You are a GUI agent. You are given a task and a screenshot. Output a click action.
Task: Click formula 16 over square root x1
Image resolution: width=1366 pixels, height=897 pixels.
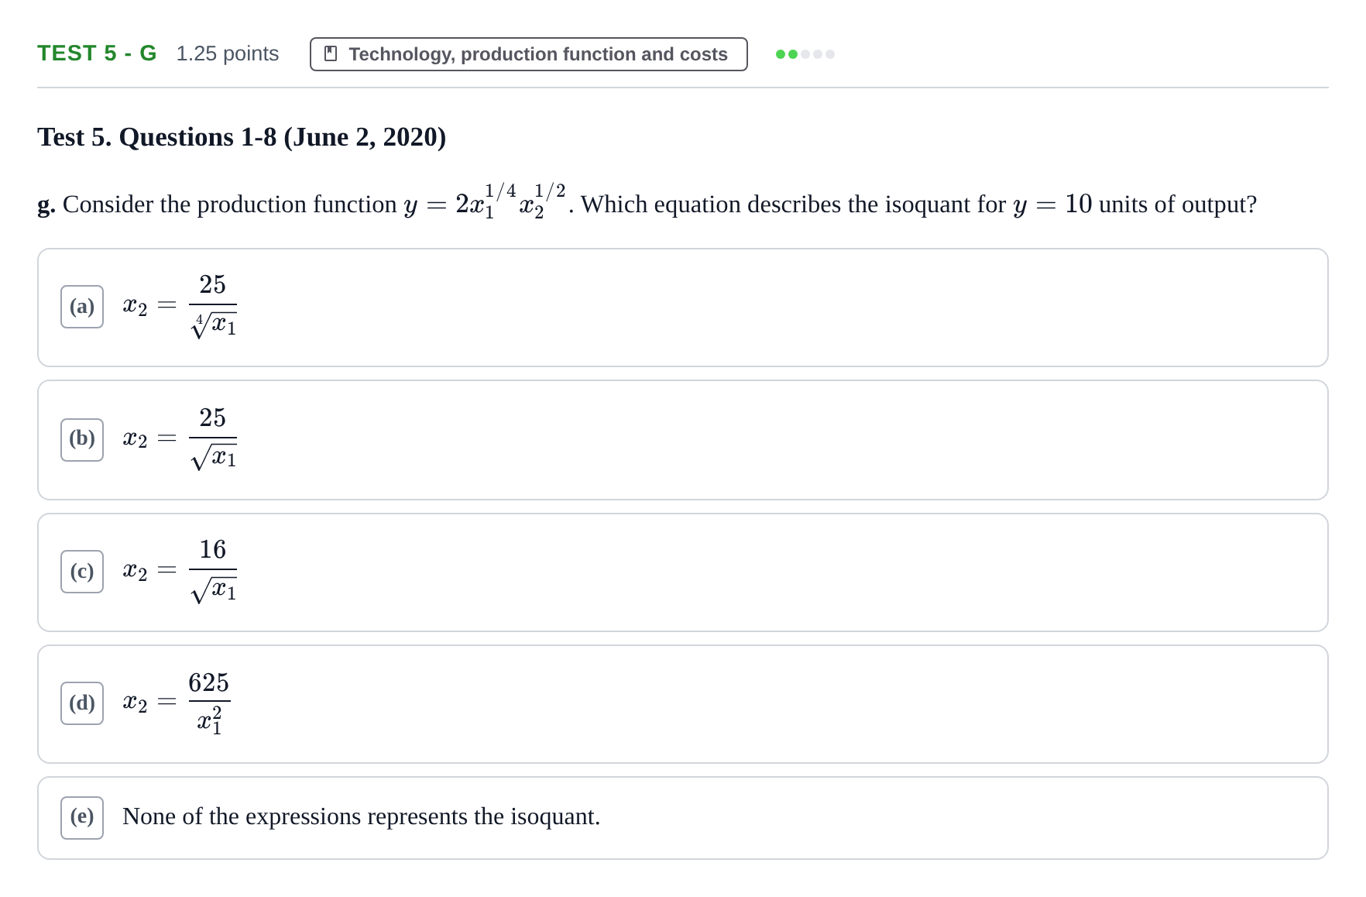pyautogui.click(x=180, y=571)
